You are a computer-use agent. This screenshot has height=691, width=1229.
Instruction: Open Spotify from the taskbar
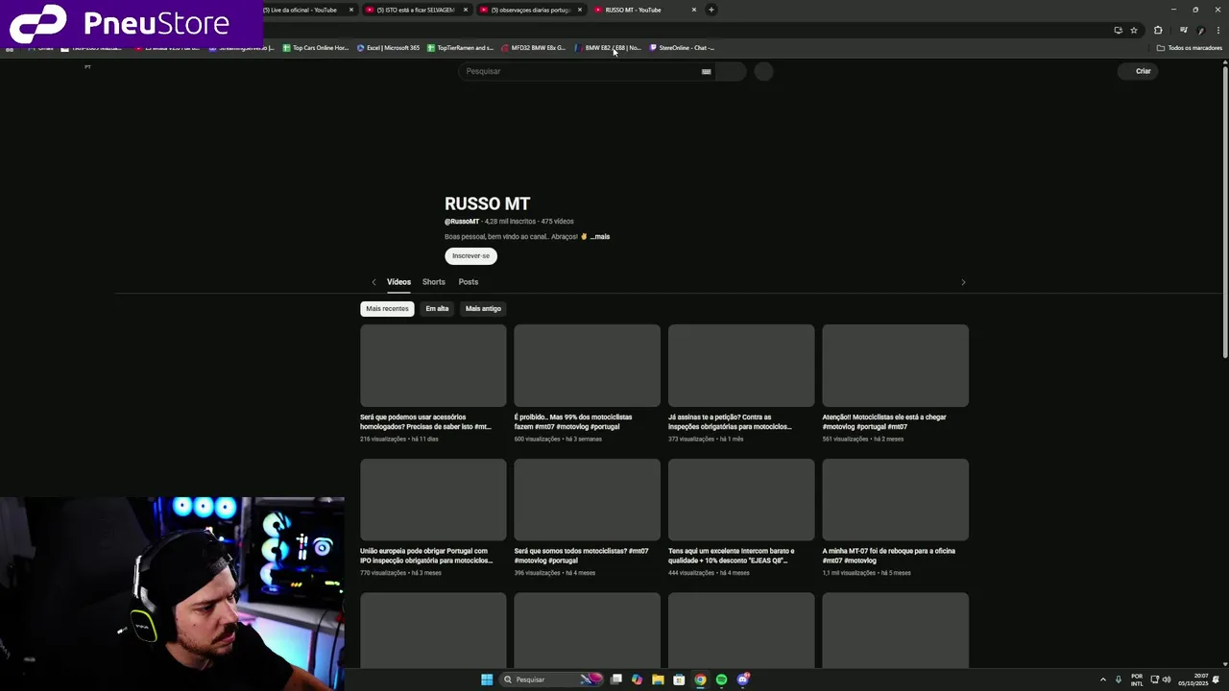pyautogui.click(x=721, y=679)
